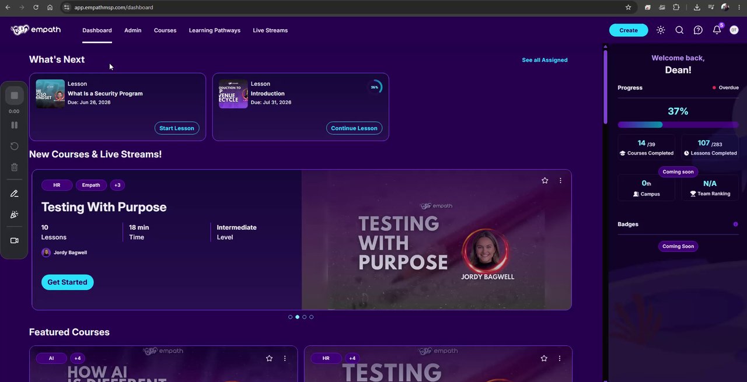Select the third carousel dot

(x=305, y=317)
